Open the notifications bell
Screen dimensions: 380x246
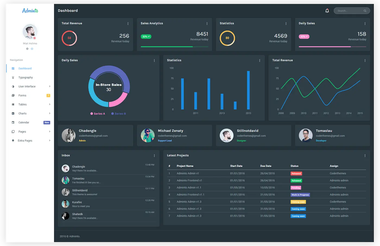[x=327, y=11]
